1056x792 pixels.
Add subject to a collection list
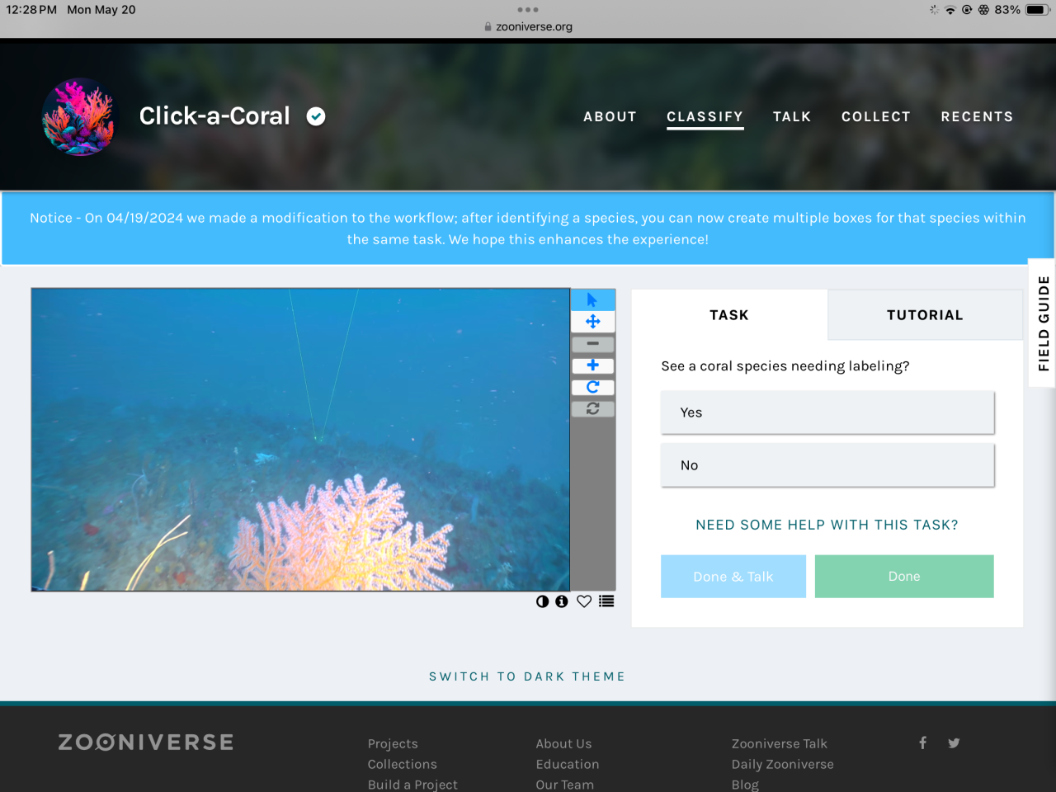pos(606,601)
